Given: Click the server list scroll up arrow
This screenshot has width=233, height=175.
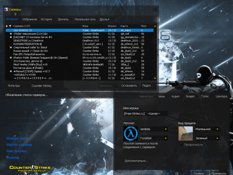Looking at the screenshot, I should 155,26.
